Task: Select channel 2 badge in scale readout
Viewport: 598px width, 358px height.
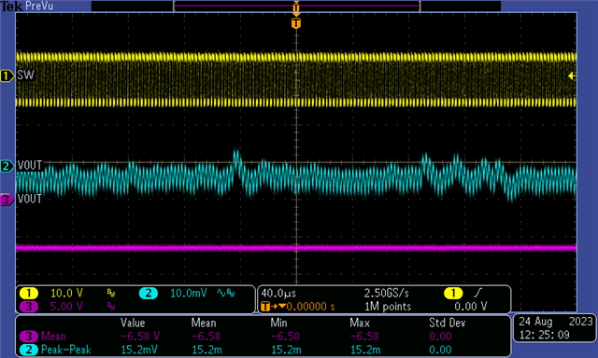Action: point(149,294)
